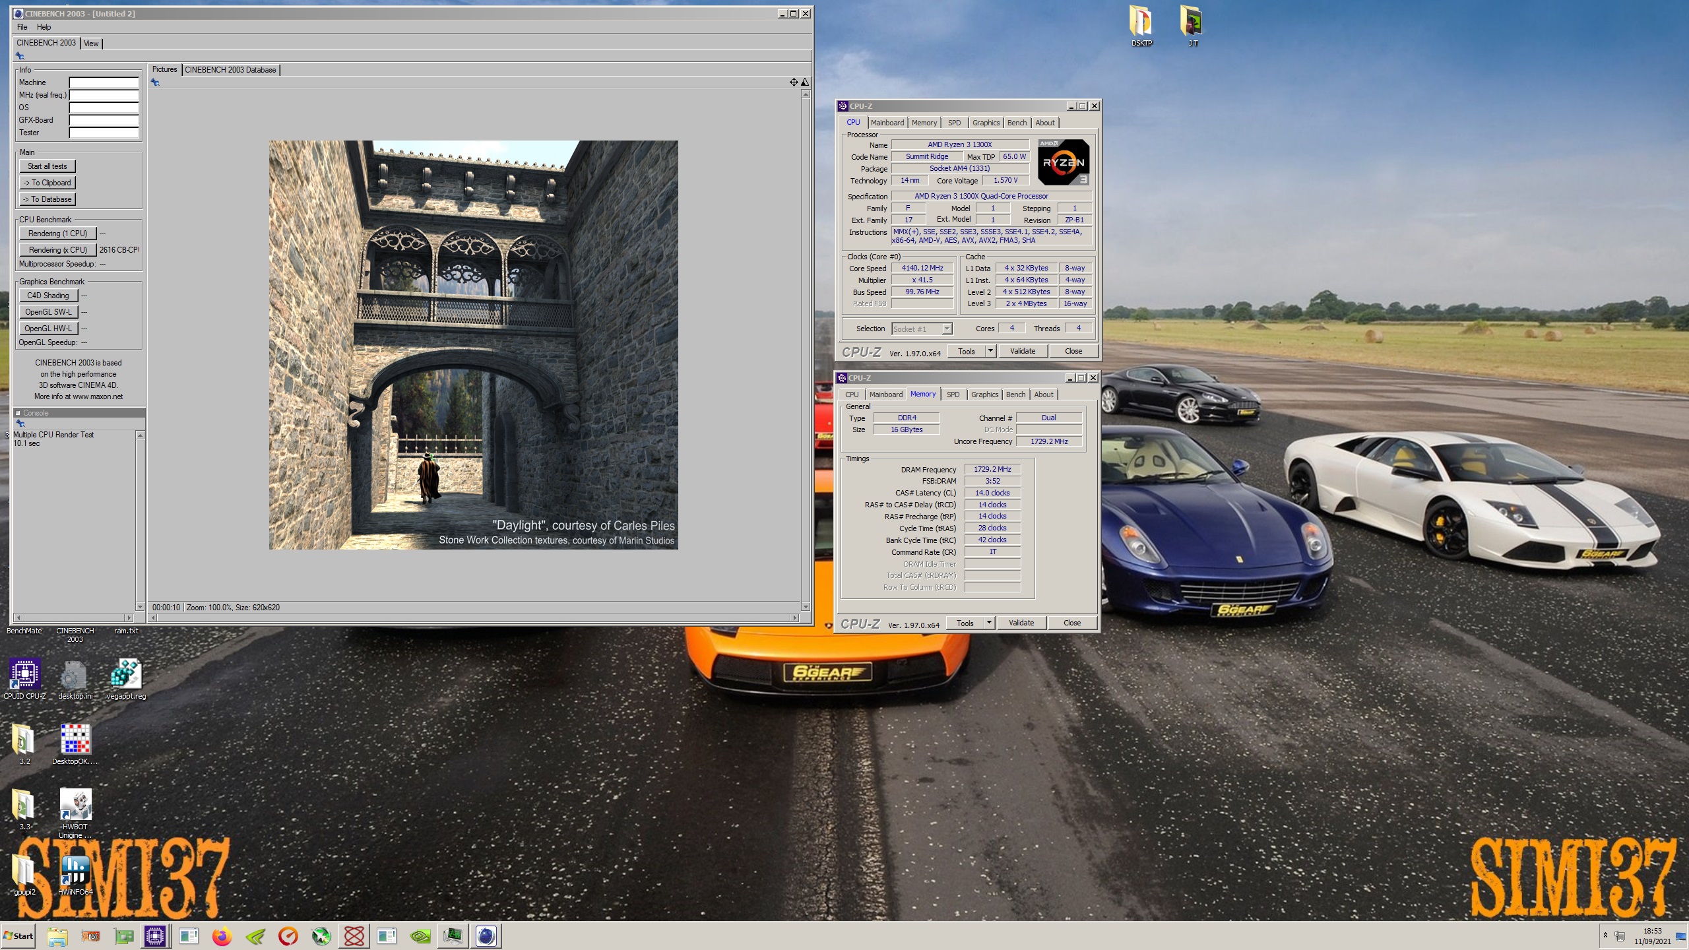Screen dimensions: 1689x950
Task: Click the GFX-Board input field
Action: [104, 120]
